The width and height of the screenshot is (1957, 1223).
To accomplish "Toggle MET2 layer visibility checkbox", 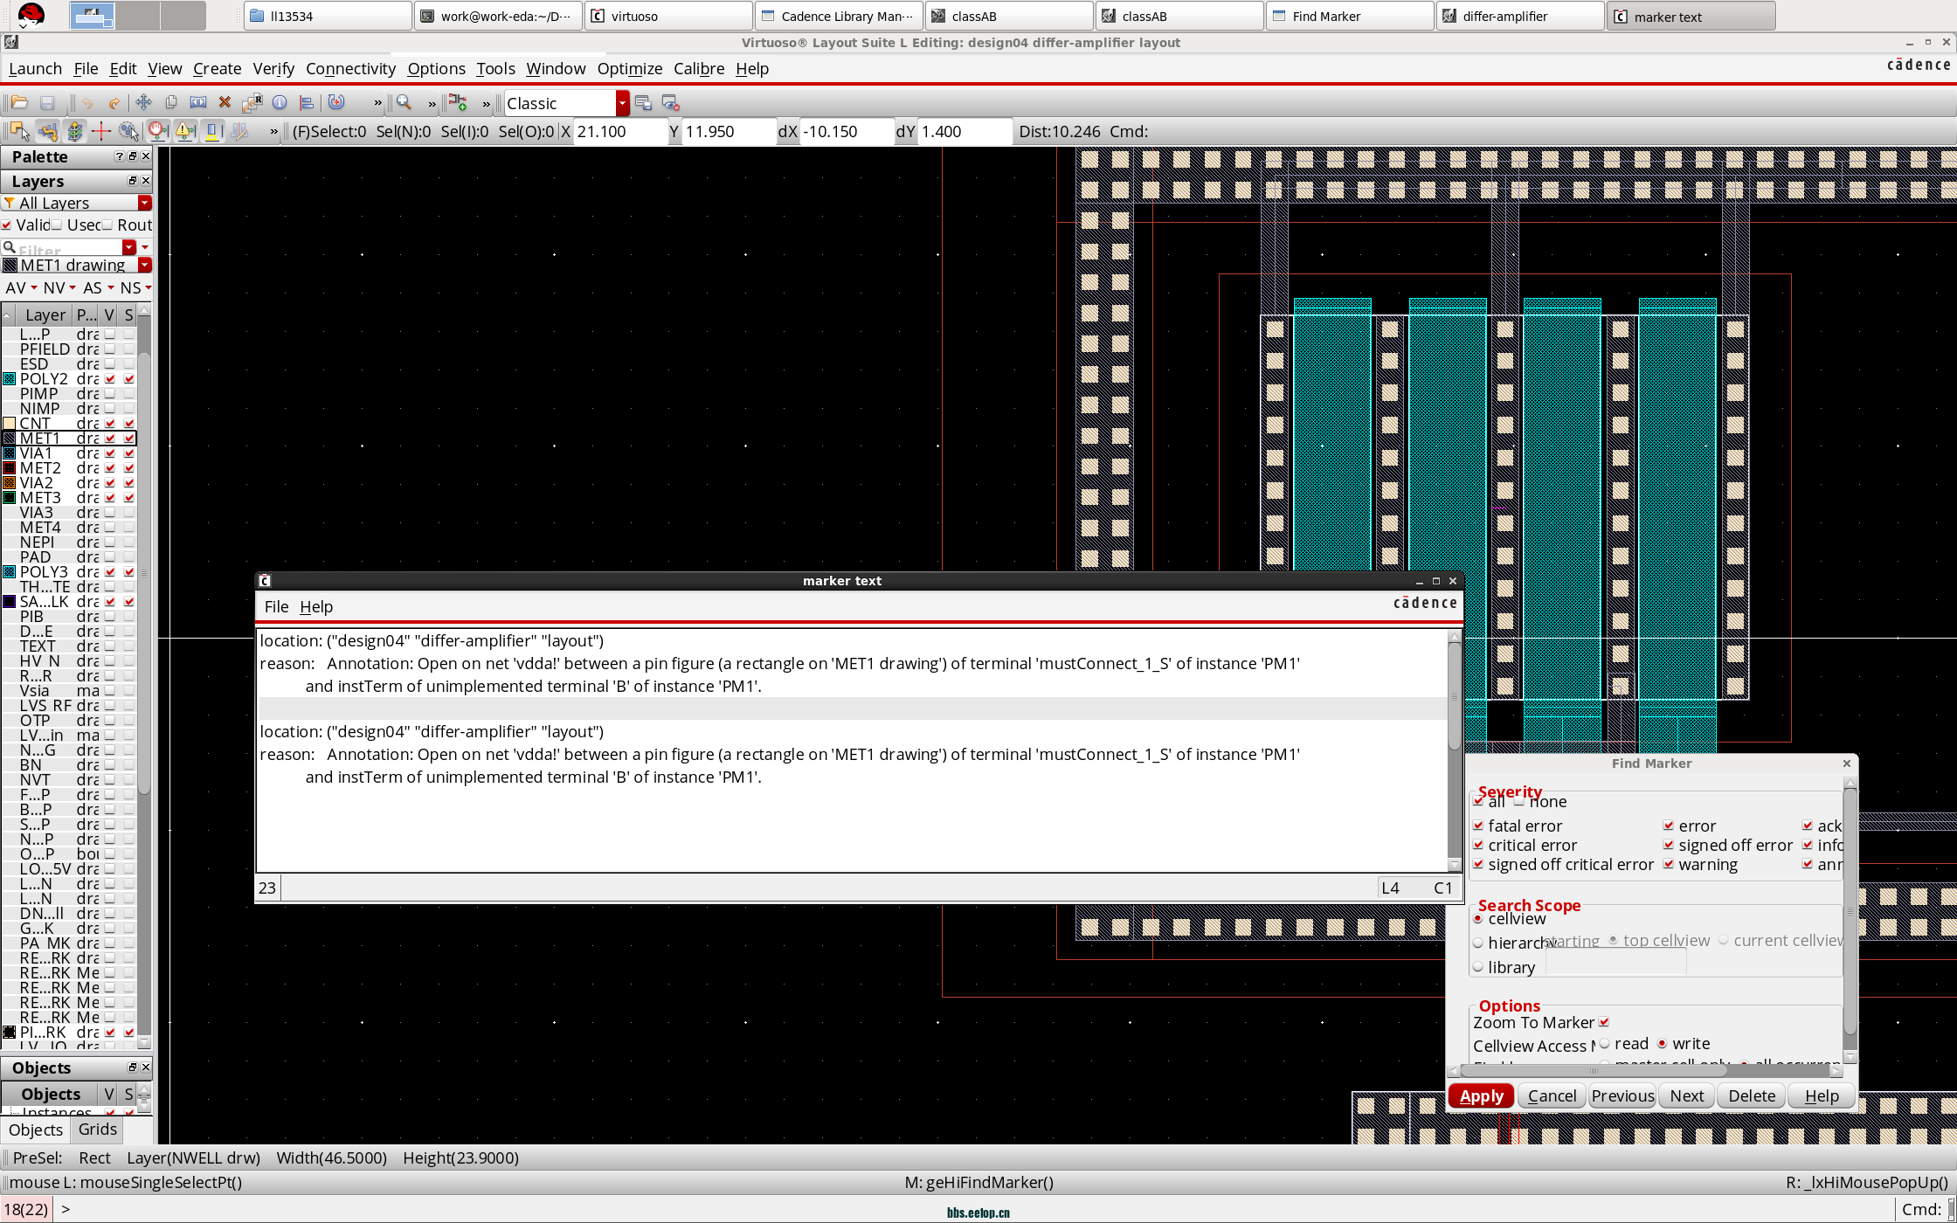I will pyautogui.click(x=110, y=468).
